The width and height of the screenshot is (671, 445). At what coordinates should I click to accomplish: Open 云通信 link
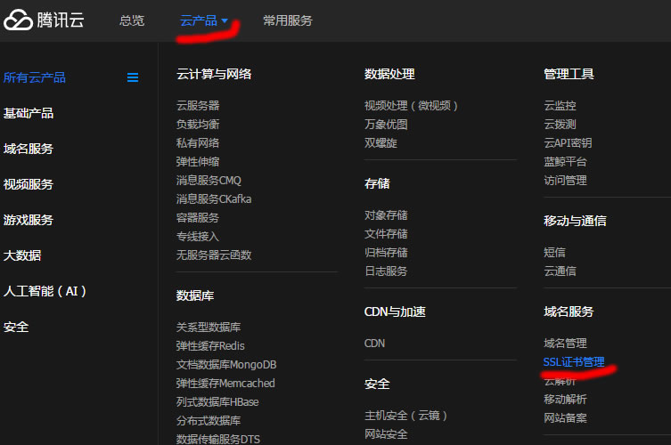(x=560, y=271)
